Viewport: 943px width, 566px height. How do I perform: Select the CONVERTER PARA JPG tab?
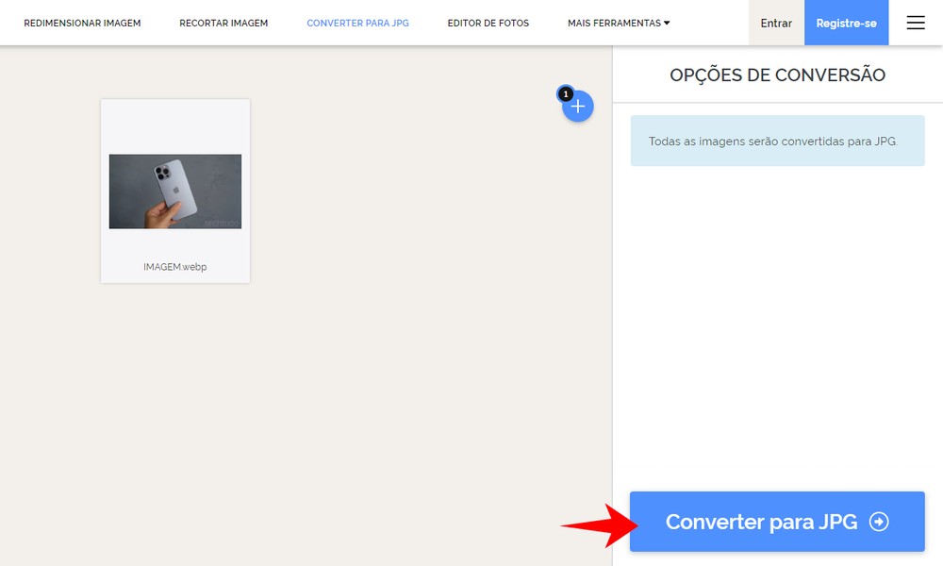(x=357, y=23)
